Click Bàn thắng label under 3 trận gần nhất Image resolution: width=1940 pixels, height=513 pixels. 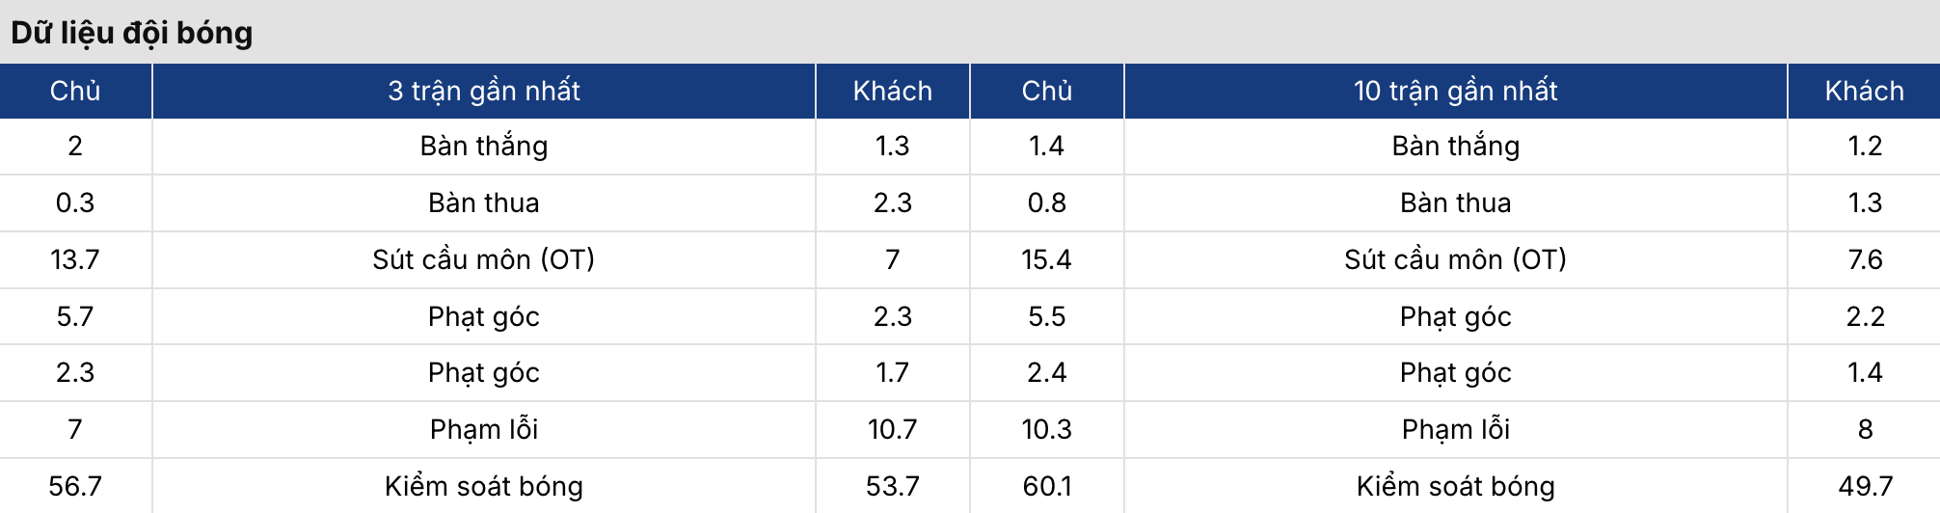(484, 147)
